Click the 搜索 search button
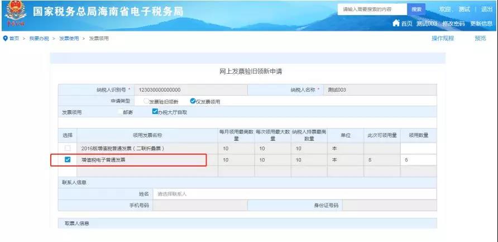The width and height of the screenshot is (498, 242). click(x=416, y=10)
